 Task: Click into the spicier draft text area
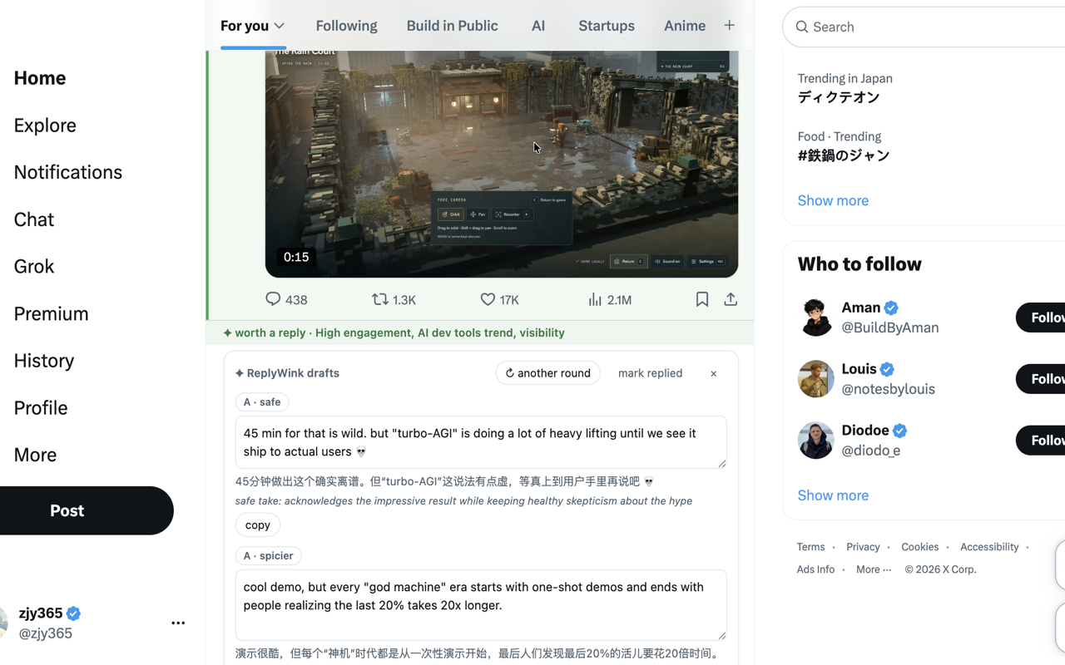(x=481, y=605)
